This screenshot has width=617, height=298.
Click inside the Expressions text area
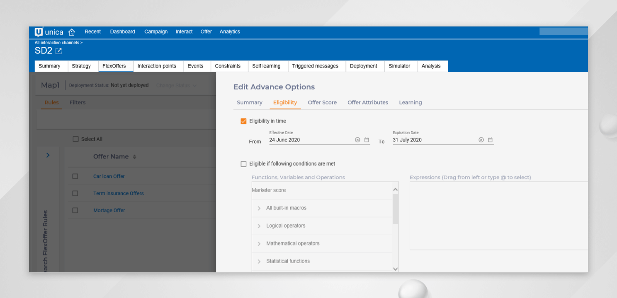pyautogui.click(x=498, y=215)
